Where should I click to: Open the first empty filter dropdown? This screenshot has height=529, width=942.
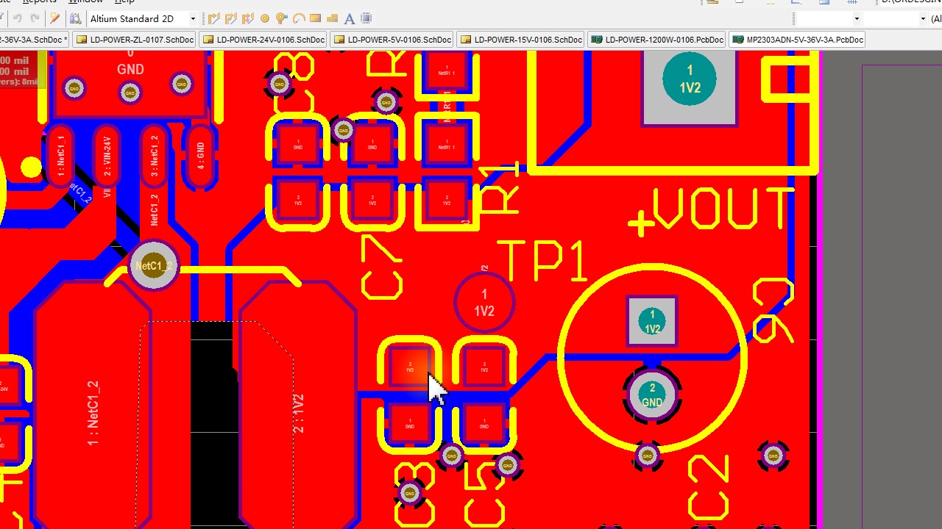pos(857,18)
